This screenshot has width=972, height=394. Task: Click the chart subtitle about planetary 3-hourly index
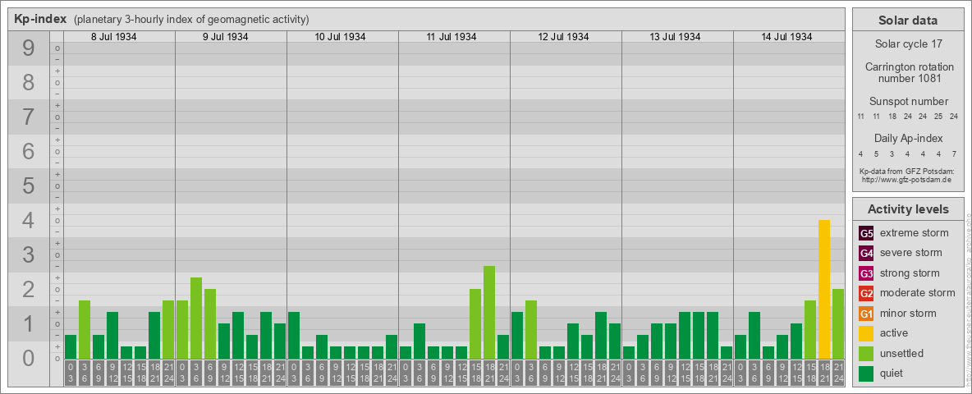(x=191, y=20)
